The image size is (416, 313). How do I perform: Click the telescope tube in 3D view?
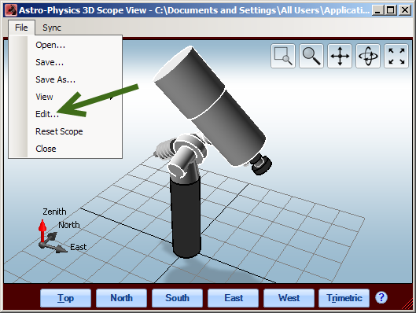click(x=210, y=106)
